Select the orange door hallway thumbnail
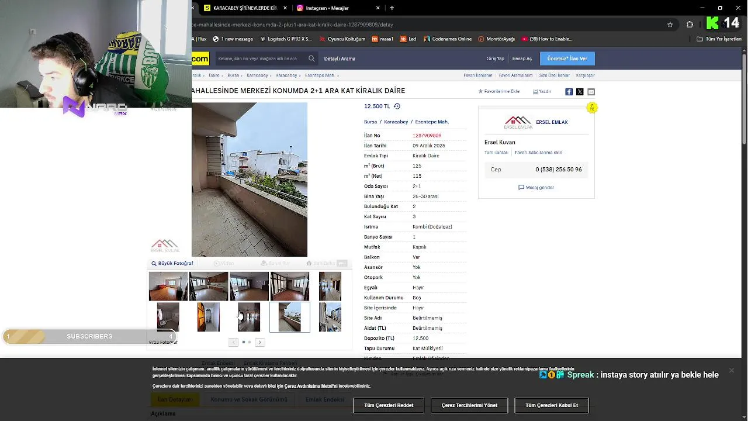Image resolution: width=748 pixels, height=421 pixels. click(x=209, y=317)
